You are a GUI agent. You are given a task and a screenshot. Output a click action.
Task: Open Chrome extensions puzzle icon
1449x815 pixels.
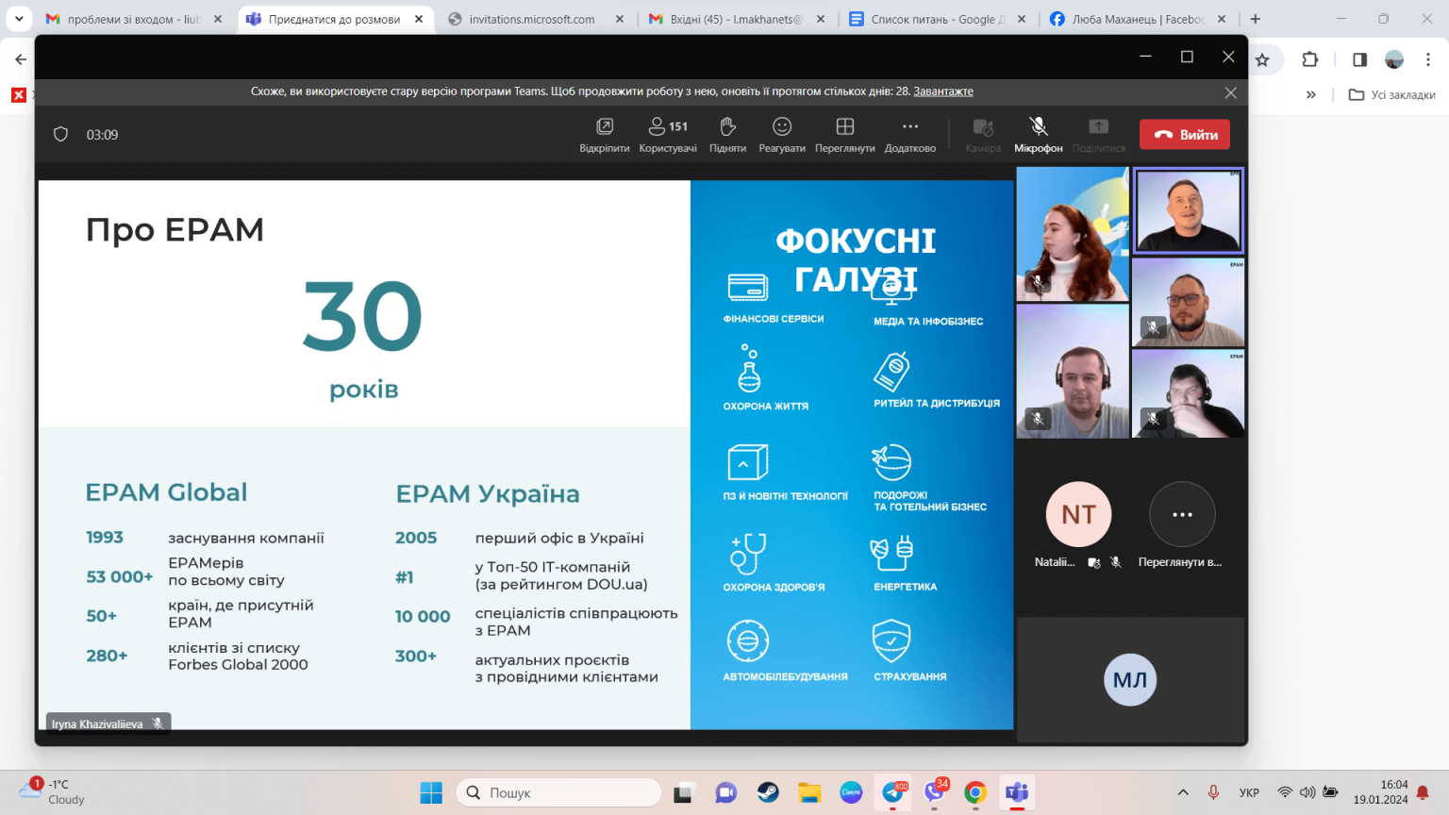coord(1309,59)
